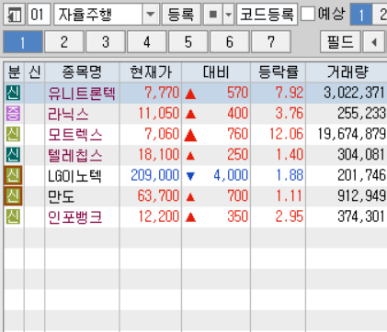Click the 분 column header
The height and width of the screenshot is (332, 387).
14,72
